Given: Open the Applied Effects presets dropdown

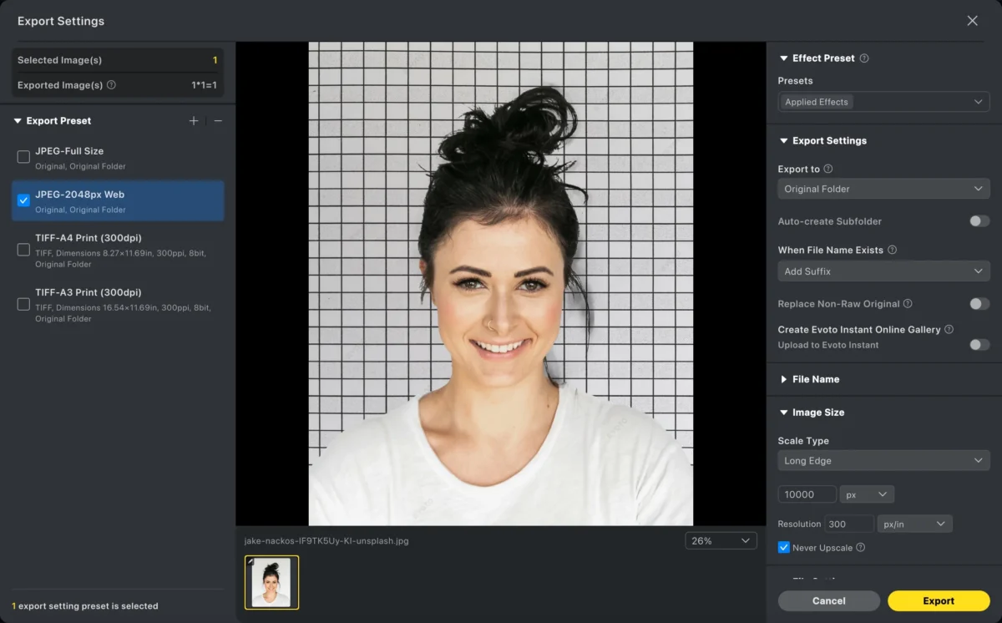Looking at the screenshot, I should tap(883, 102).
